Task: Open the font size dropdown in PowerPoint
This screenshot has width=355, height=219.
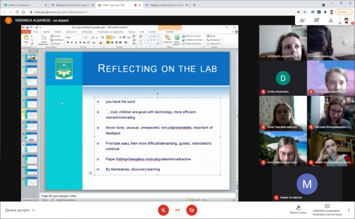Action: coord(90,38)
